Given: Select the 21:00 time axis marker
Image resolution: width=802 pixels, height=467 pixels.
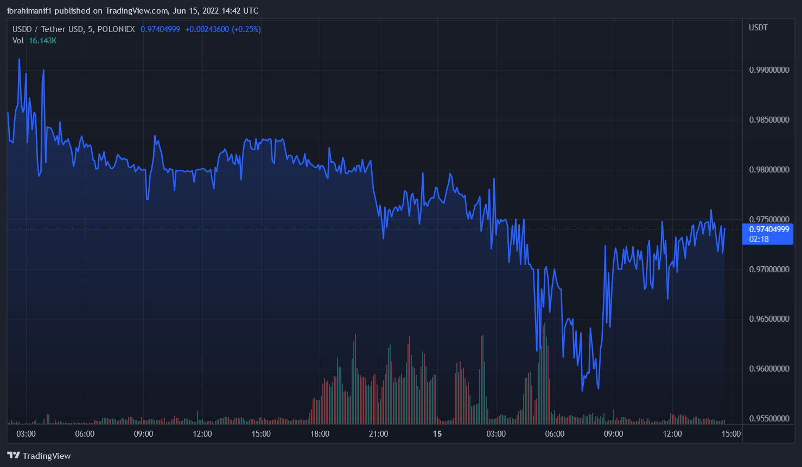Looking at the screenshot, I should (x=378, y=434).
